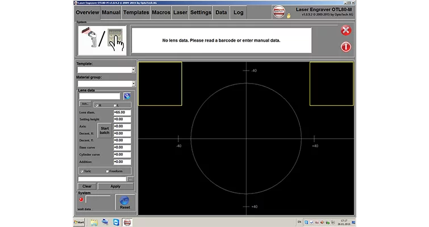Click the Addition value field

122,162
